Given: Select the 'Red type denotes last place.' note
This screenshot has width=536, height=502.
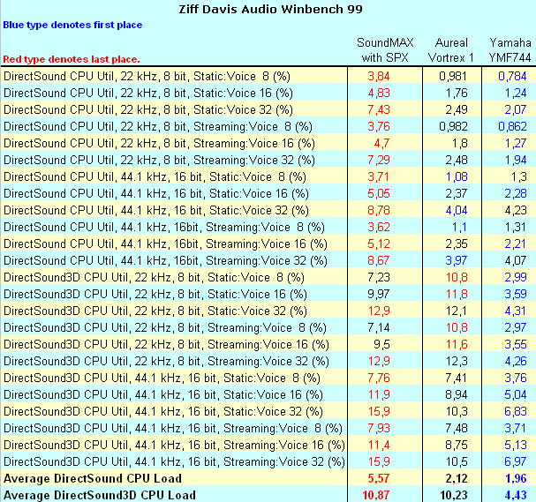Looking at the screenshot, I should (72, 59).
